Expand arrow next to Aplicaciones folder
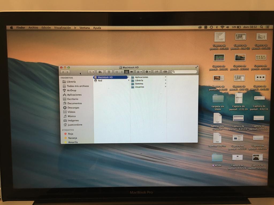This screenshot has height=205, width=274. point(166,77)
